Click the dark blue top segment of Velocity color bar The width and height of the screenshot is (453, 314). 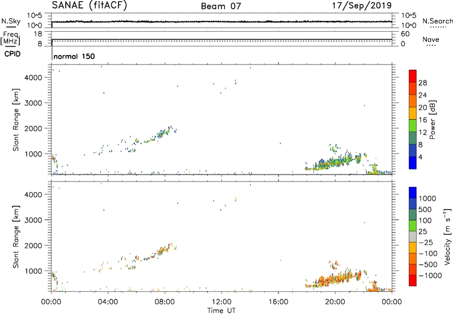click(413, 193)
